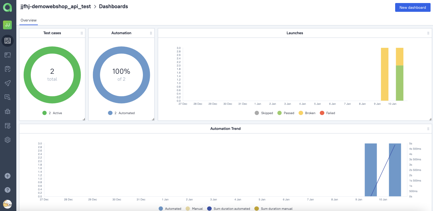Click the '2 total' center label

[x=52, y=75]
